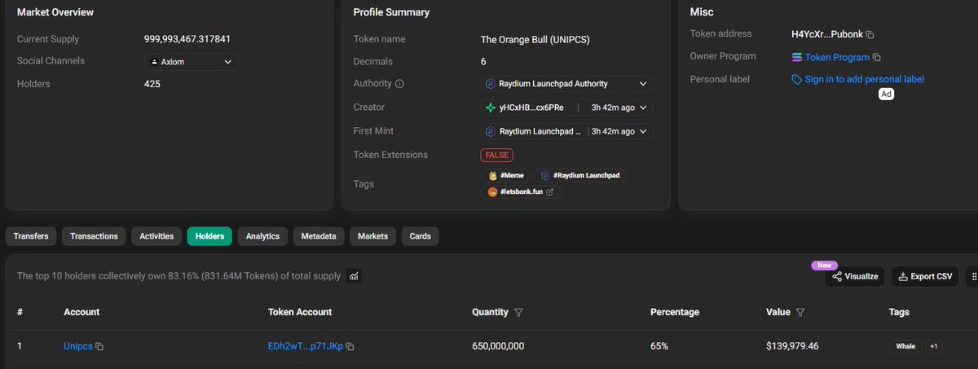Click the Whale tag badge
This screenshot has width=978, height=369.
(905, 346)
